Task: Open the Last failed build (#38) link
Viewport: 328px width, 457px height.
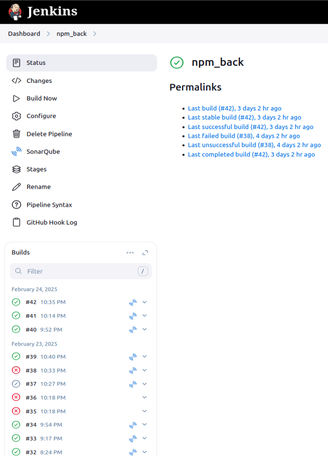Action: (244, 136)
